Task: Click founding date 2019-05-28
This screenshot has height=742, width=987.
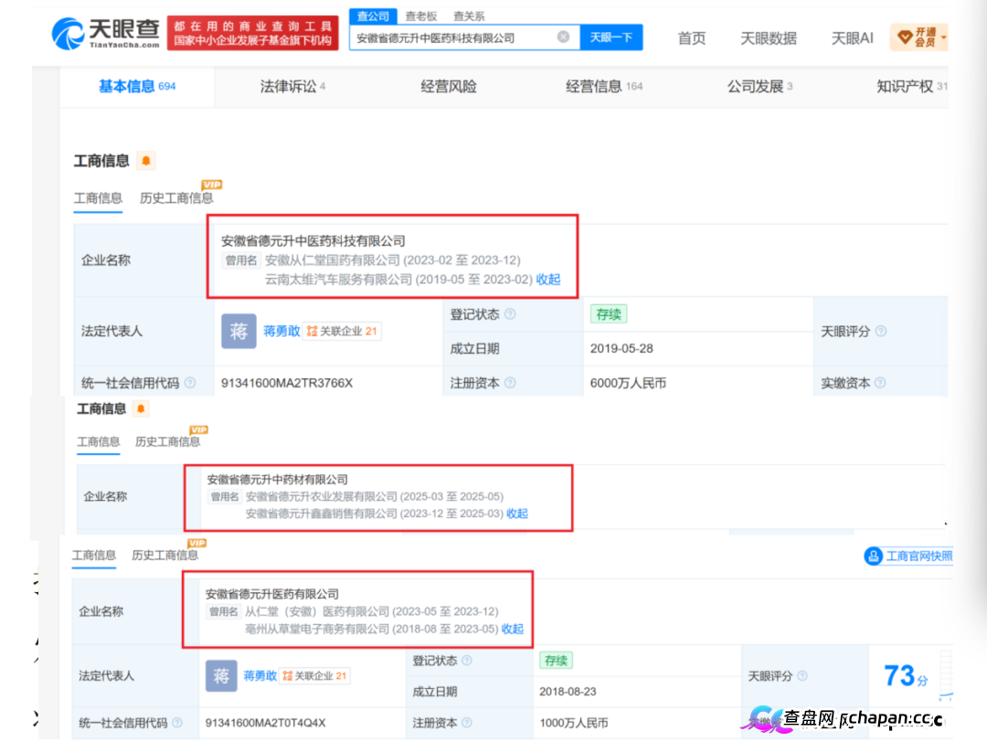Action: tap(621, 348)
